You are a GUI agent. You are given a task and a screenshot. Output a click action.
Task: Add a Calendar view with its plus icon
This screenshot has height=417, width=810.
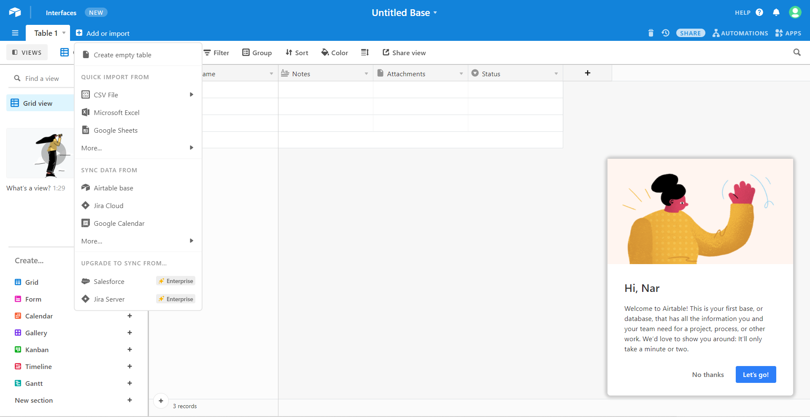click(130, 316)
